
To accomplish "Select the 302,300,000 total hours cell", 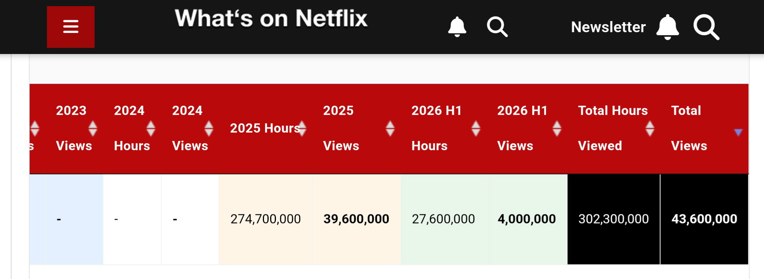I will coord(614,219).
